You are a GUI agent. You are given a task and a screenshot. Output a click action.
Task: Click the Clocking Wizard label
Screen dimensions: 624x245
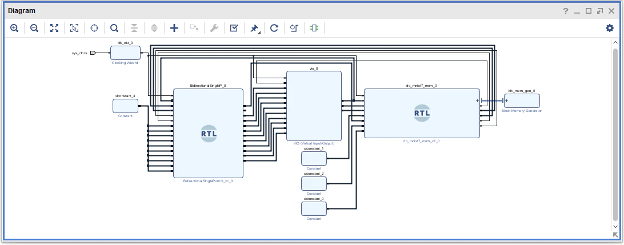(125, 63)
